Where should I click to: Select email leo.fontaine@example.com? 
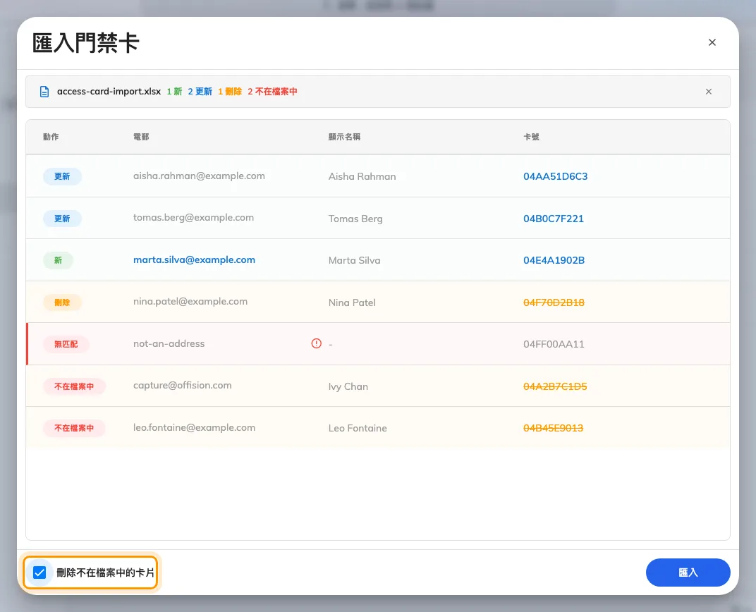(x=195, y=427)
